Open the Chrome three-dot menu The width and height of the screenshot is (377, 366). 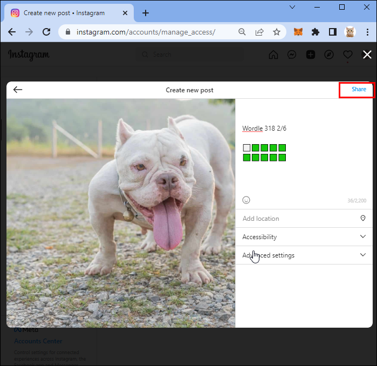coord(367,32)
